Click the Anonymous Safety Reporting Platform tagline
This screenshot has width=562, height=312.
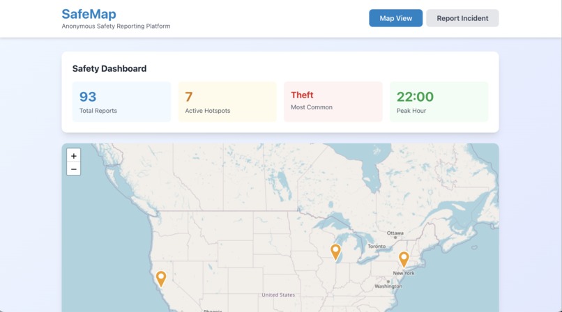(116, 26)
